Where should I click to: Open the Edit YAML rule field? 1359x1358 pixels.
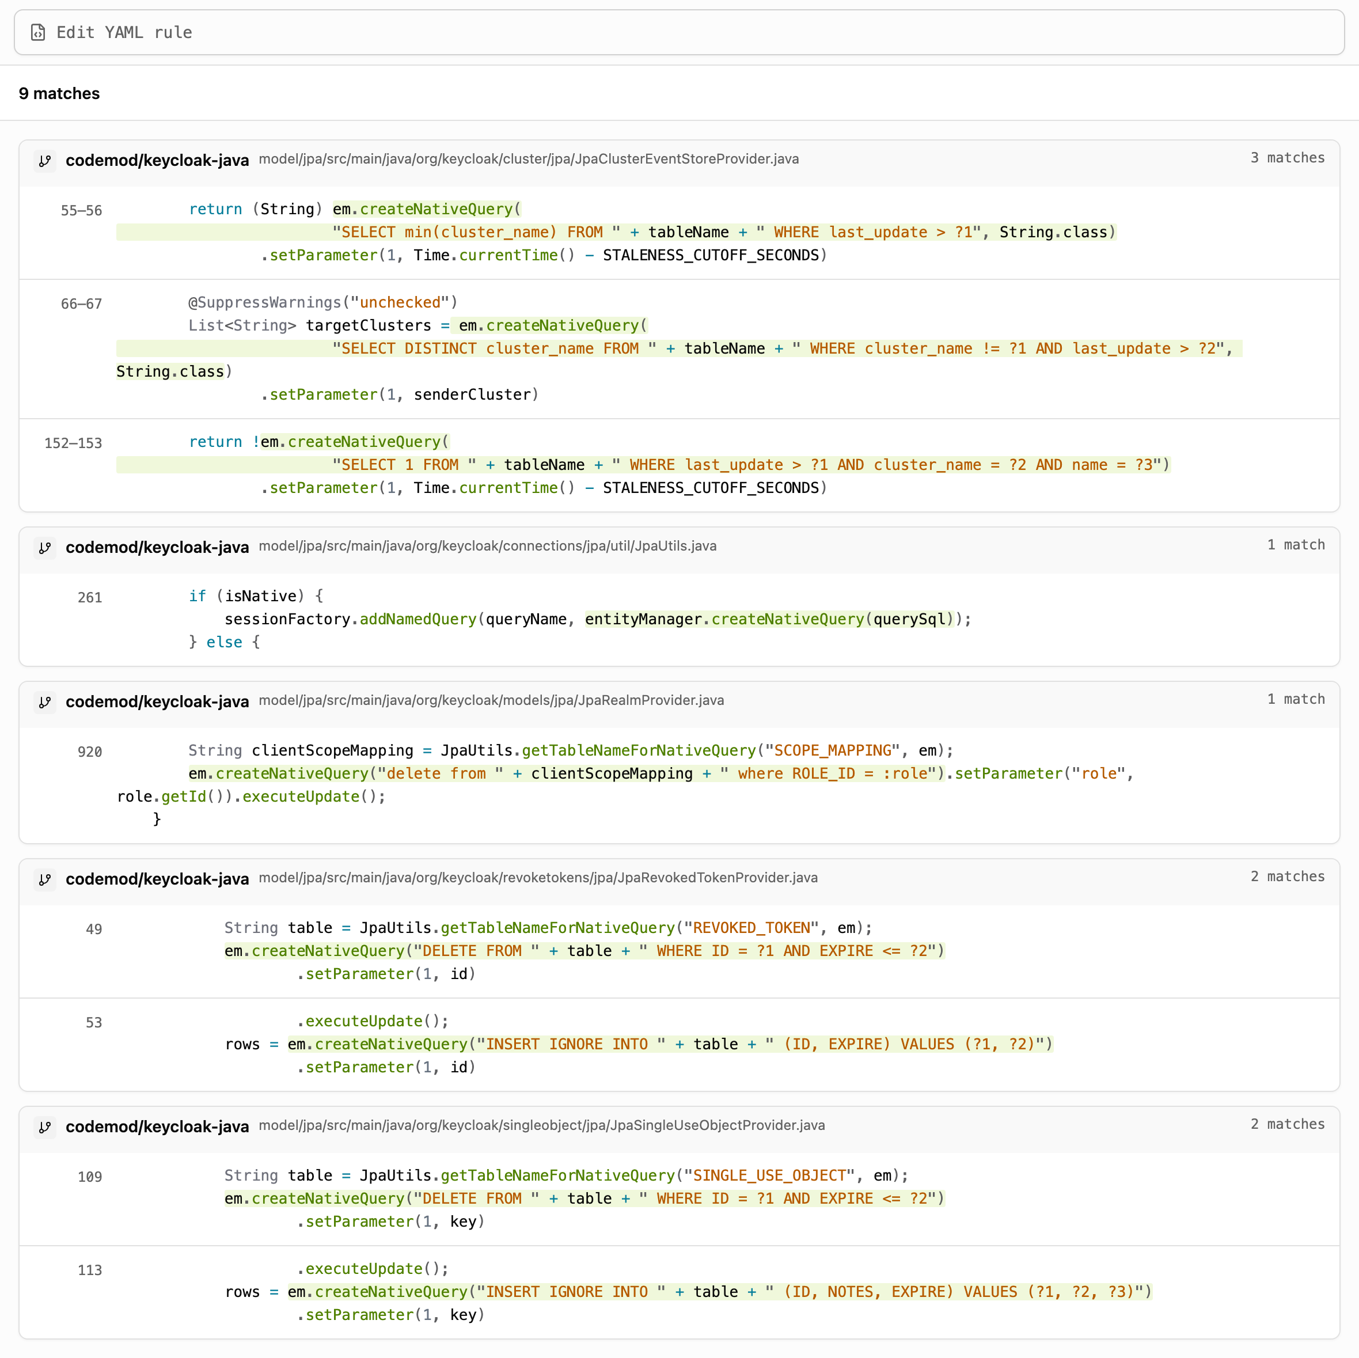pos(679,32)
